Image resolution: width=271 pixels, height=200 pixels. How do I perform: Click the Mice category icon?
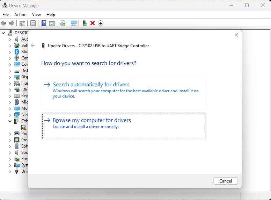pyautogui.click(x=17, y=102)
